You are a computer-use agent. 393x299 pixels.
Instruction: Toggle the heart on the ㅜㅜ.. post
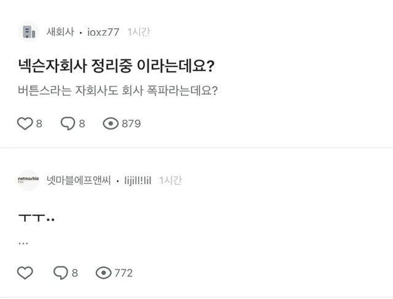[24, 273]
